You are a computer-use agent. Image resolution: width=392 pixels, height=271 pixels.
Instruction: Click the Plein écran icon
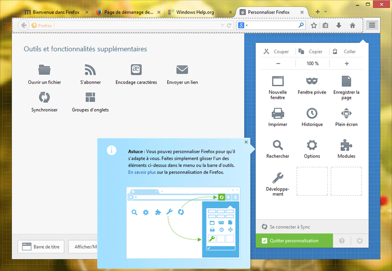click(346, 113)
